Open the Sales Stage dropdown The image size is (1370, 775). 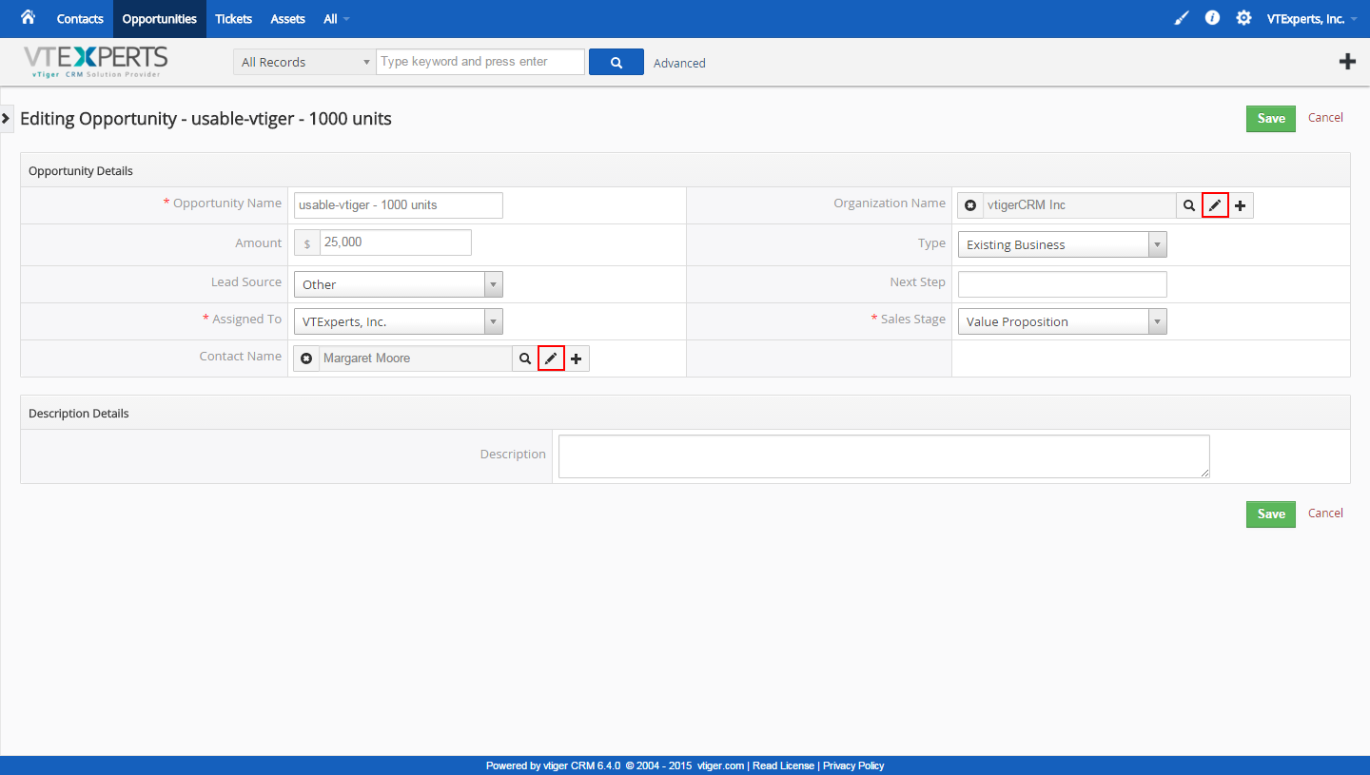pos(1062,321)
